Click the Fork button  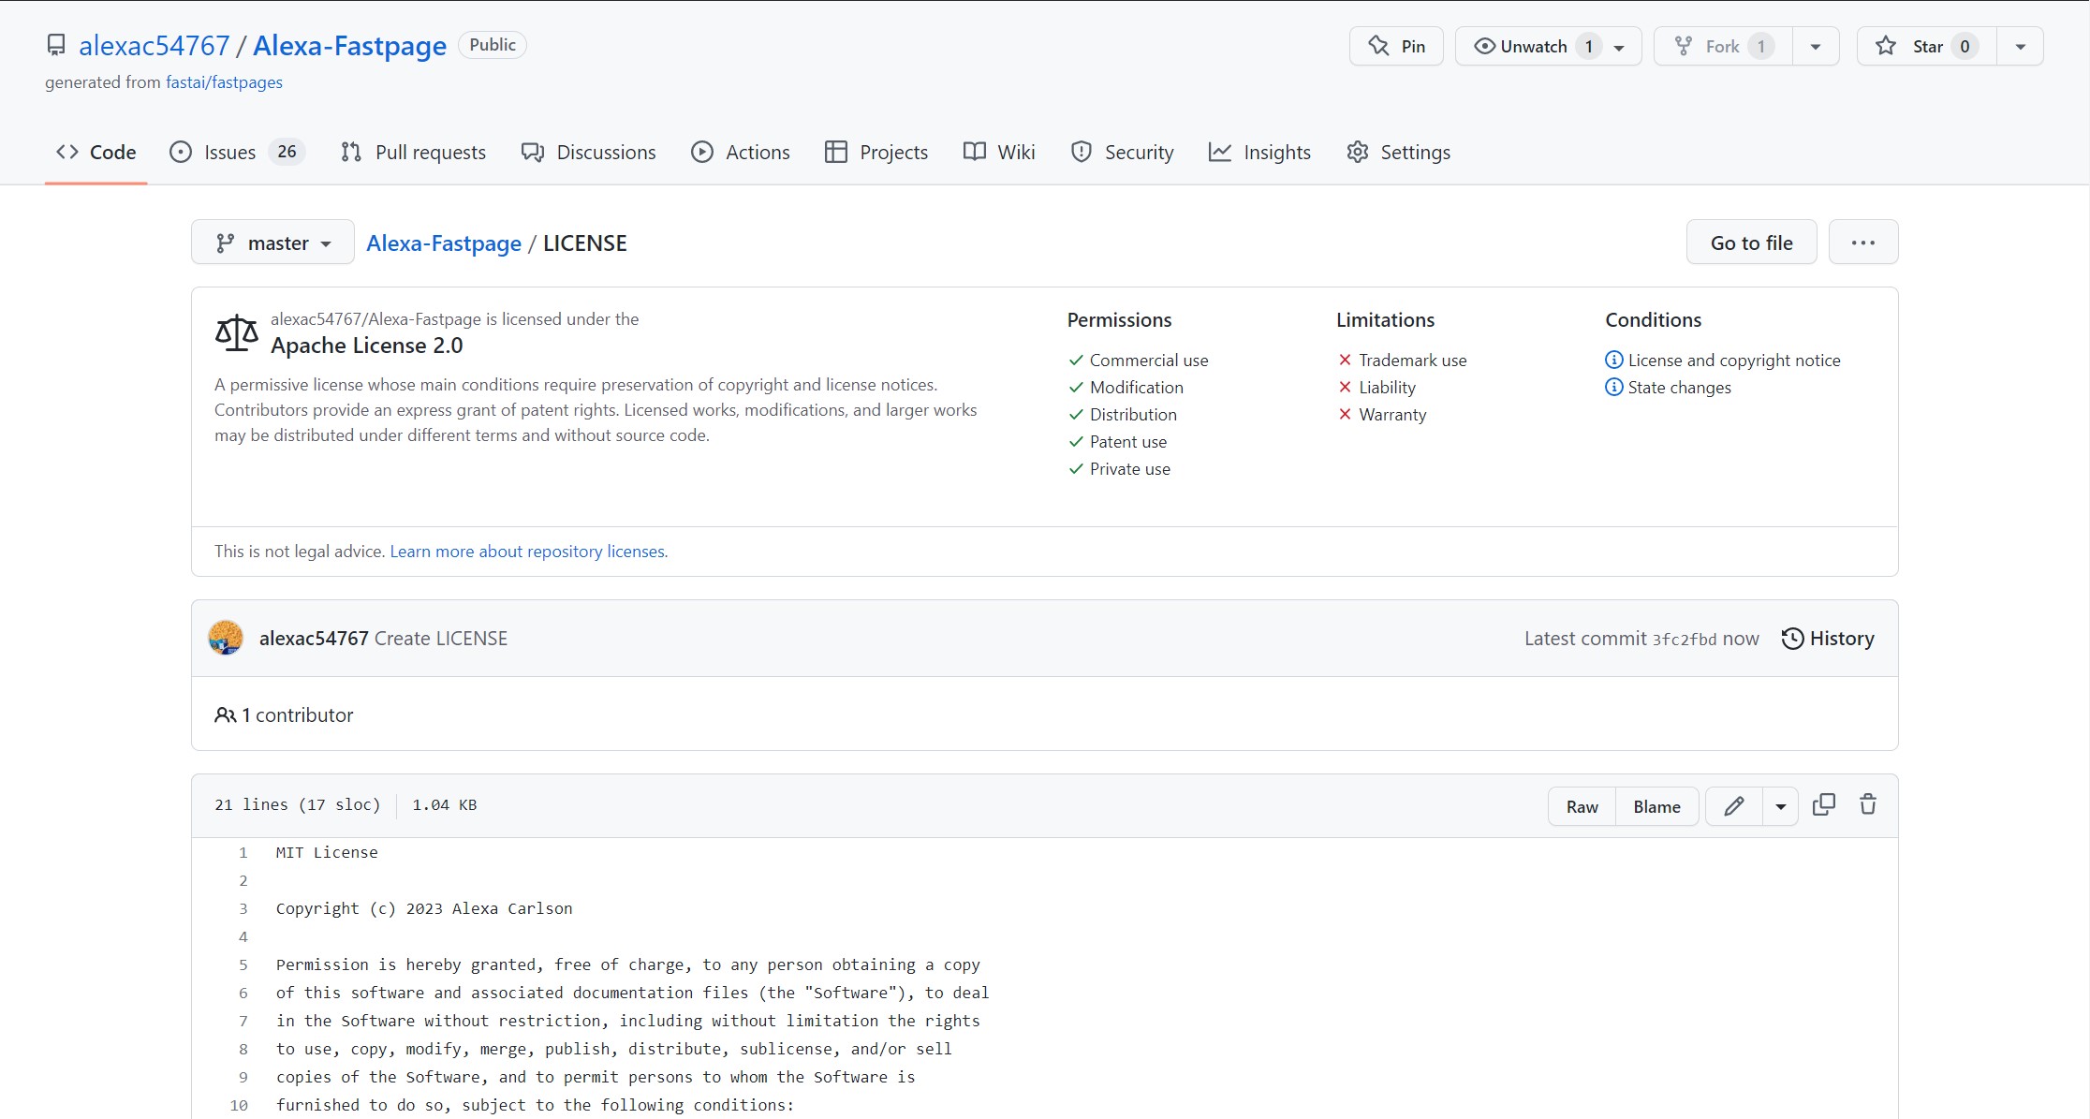(x=1723, y=46)
